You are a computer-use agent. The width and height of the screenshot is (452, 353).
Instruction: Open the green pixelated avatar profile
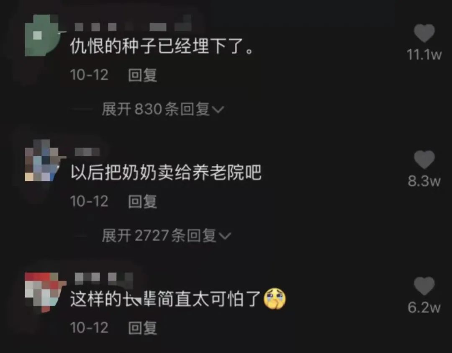(x=43, y=35)
